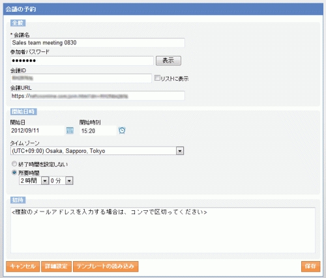Image resolution: width=326 pixels, height=278 pixels.
Task: Click the 会議ID input field
Action: pos(81,78)
